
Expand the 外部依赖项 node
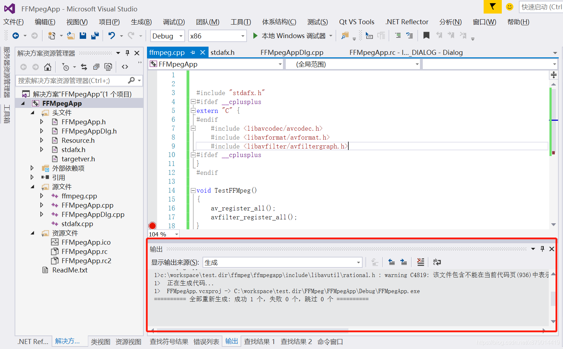point(32,168)
